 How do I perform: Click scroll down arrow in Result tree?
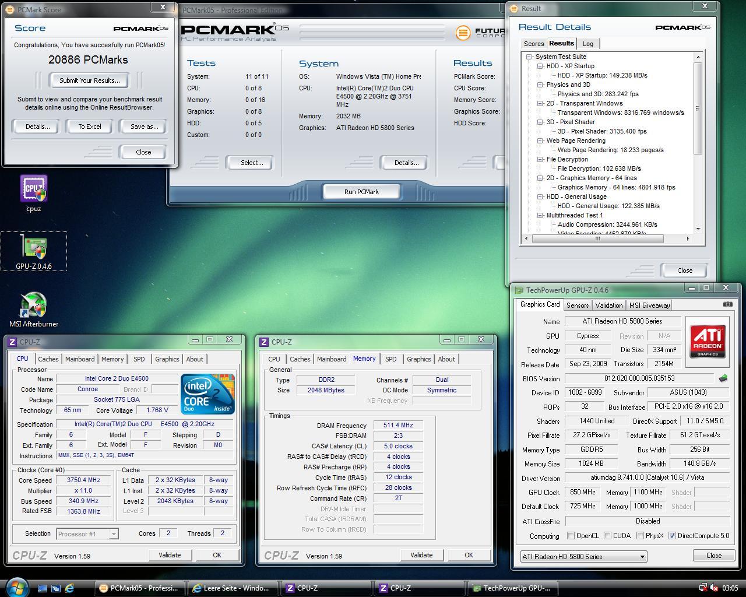pos(698,229)
